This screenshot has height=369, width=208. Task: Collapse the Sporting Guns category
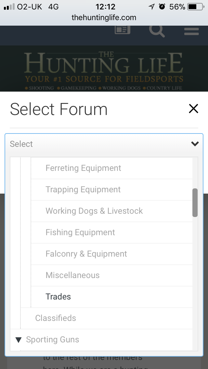(x=19, y=340)
